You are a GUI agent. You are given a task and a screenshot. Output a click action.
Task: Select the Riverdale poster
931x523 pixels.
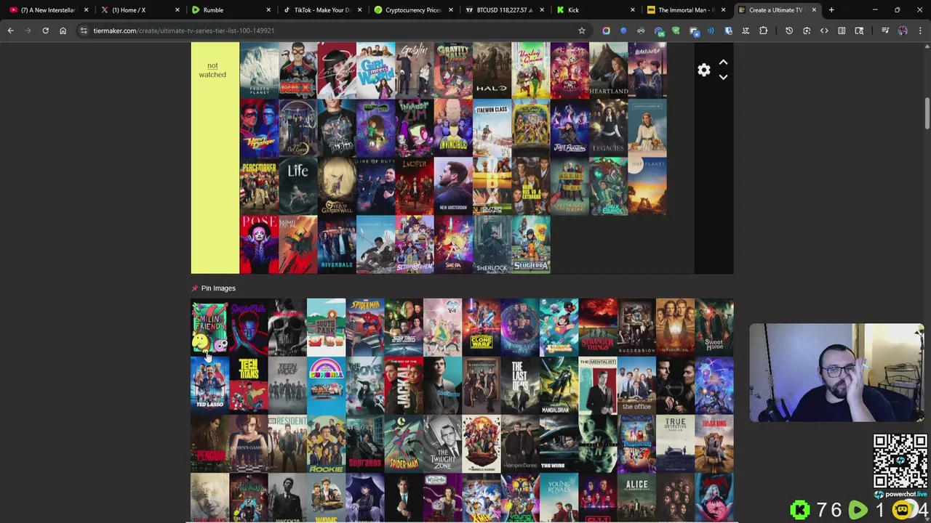[x=337, y=245]
